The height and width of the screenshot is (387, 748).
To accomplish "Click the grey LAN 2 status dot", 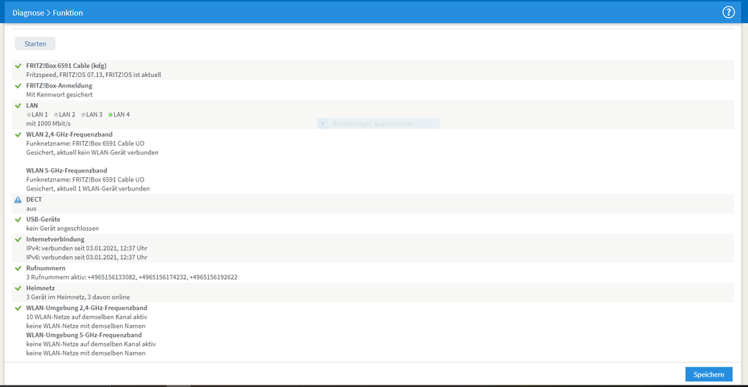I will coord(56,115).
